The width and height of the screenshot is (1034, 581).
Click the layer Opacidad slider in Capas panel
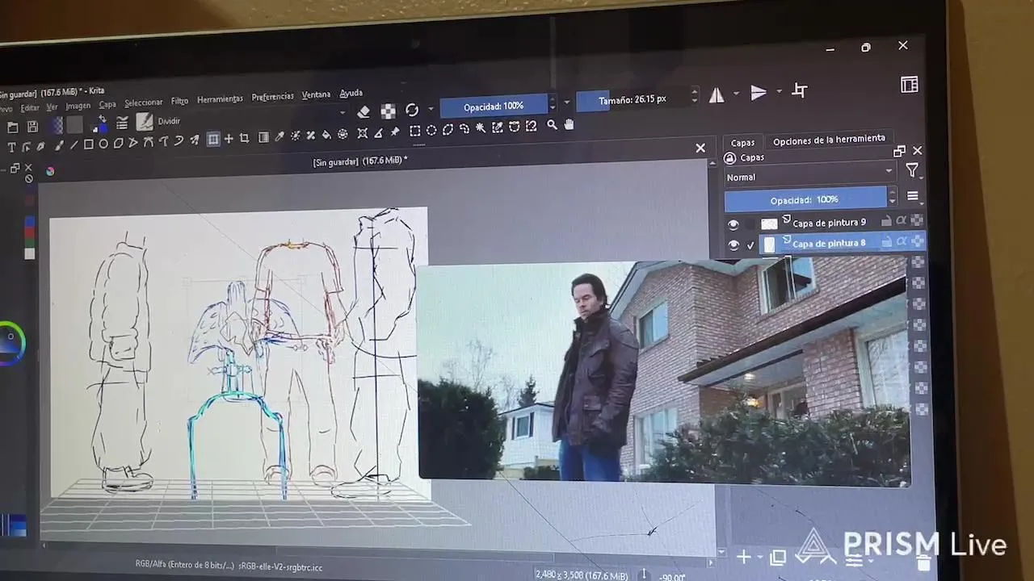(805, 199)
